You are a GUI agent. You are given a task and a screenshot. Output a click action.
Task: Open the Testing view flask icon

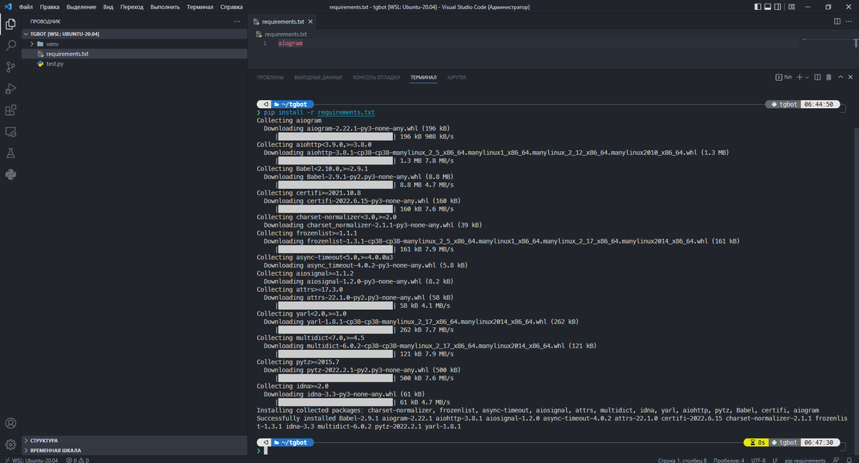pyautogui.click(x=10, y=152)
